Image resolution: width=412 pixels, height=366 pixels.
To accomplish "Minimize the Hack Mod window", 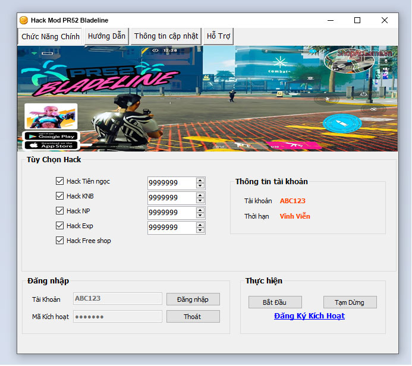I will [331, 20].
